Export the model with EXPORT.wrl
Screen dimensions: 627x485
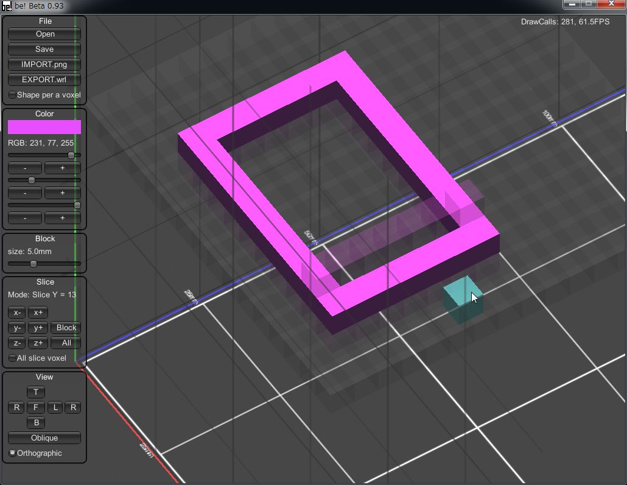44,80
